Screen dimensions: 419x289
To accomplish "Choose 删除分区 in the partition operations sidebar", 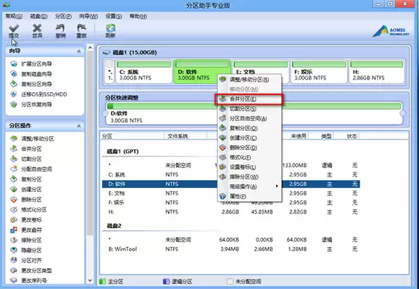I will coord(35,199).
